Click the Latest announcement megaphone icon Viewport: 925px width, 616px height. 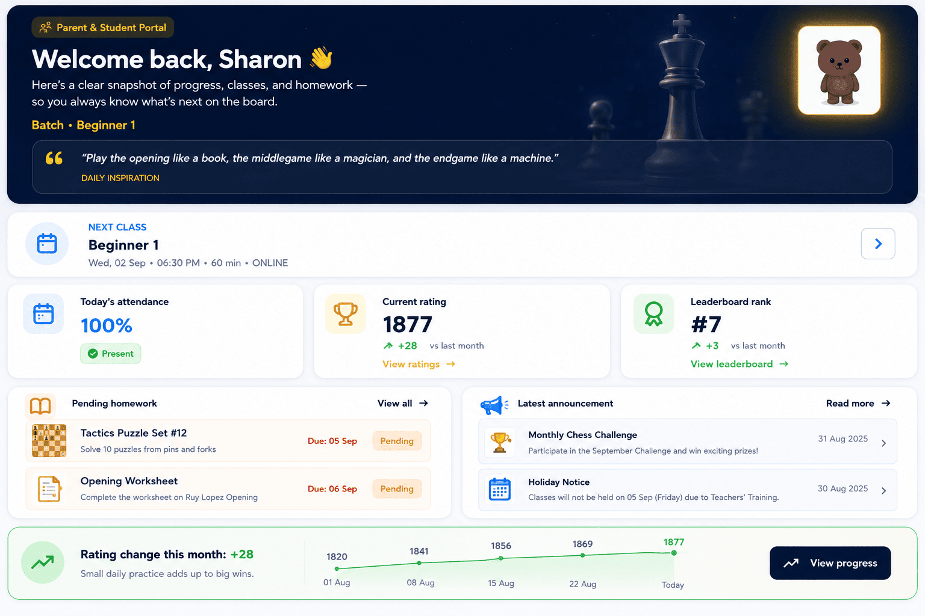[494, 405]
